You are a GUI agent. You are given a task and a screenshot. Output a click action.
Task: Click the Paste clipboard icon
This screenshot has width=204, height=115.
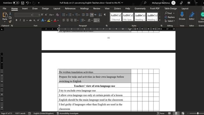click(5, 15)
